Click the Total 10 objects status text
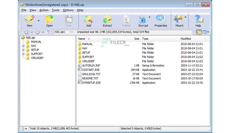This screenshot has width=230, height=133. point(54,128)
